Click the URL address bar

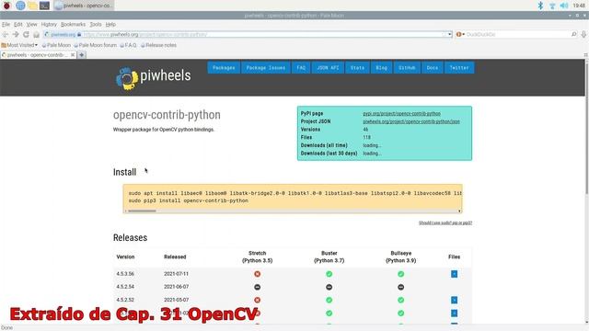point(248,34)
